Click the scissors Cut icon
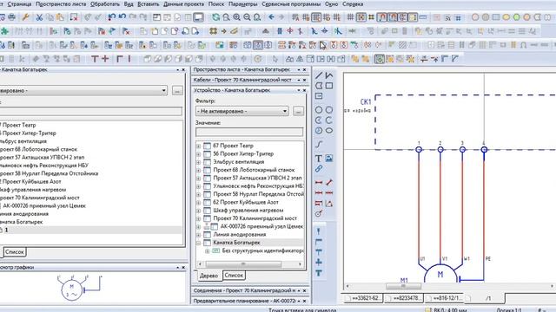This screenshot has height=312, width=556. point(39,17)
